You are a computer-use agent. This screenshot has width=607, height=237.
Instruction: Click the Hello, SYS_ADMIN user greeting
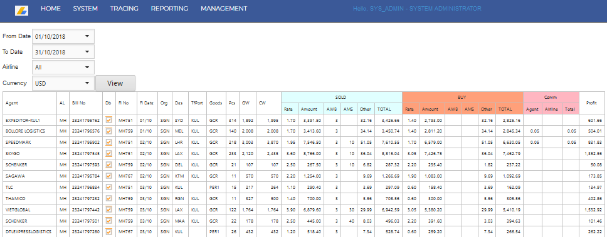tap(418, 9)
